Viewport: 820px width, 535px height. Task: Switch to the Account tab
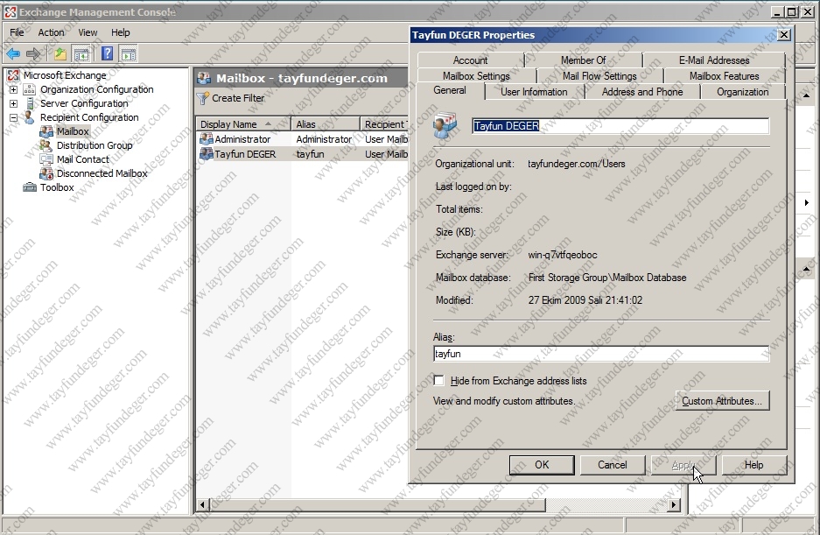tap(470, 60)
